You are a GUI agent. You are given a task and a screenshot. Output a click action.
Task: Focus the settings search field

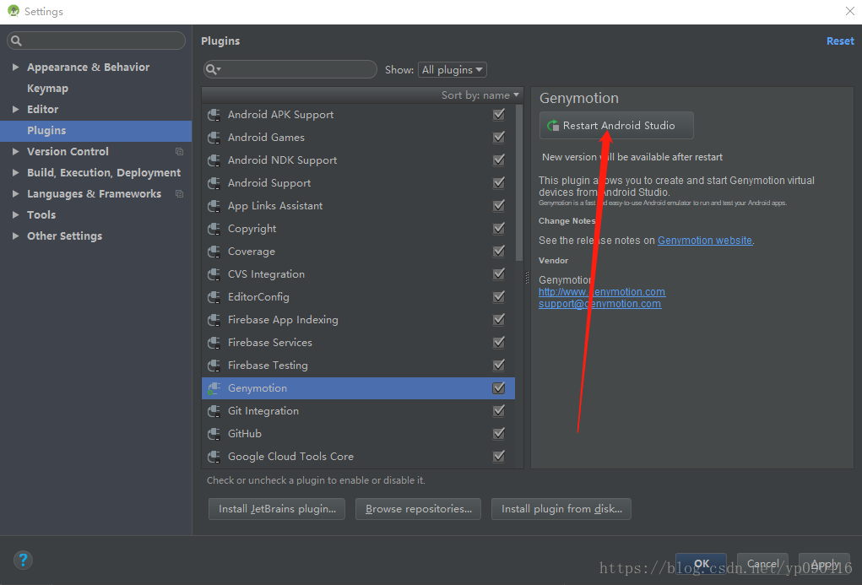(x=96, y=41)
